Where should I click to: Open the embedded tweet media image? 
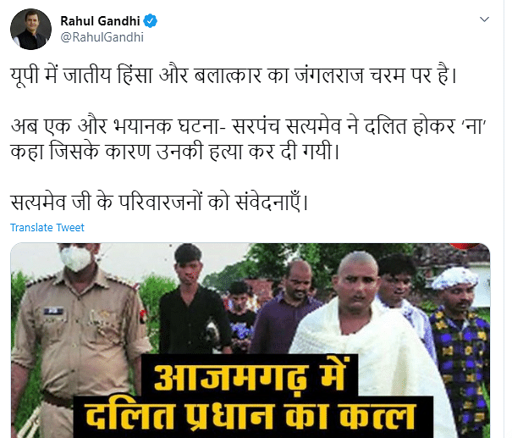point(250,341)
